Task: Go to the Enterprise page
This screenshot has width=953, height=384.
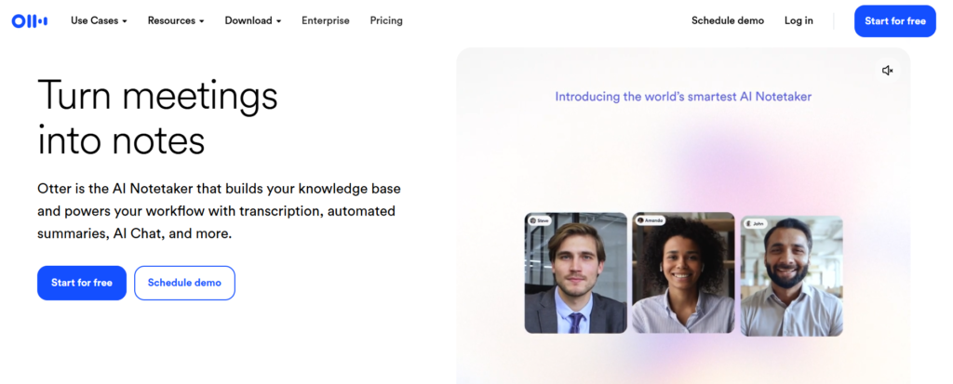Action: [325, 20]
